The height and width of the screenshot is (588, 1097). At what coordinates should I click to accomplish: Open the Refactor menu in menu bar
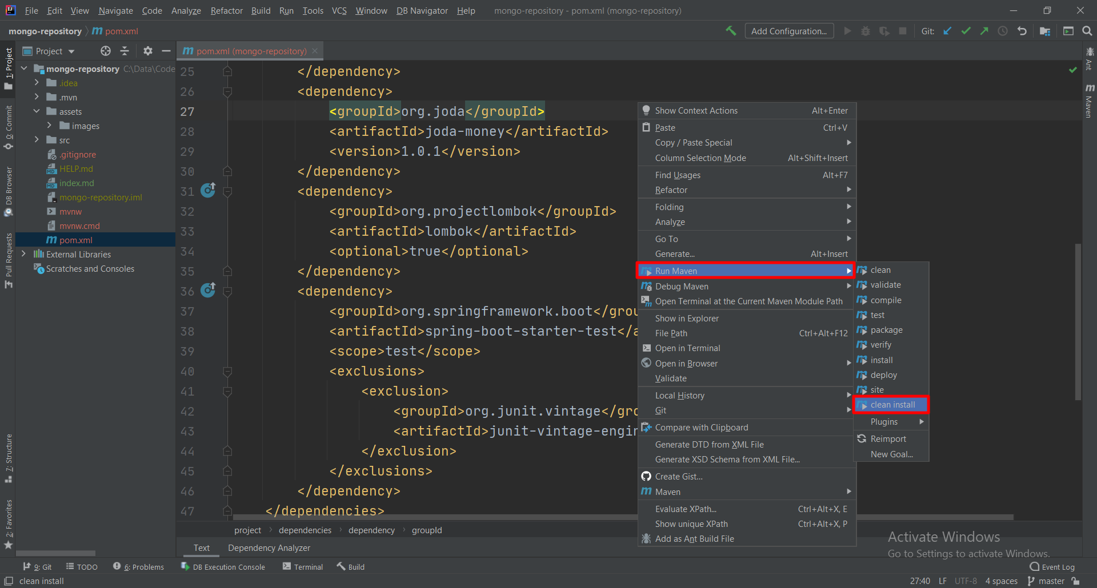point(226,10)
